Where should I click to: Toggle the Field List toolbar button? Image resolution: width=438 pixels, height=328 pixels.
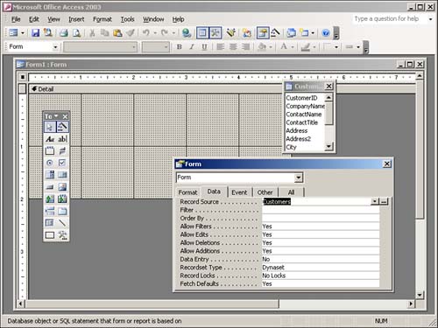pos(202,32)
